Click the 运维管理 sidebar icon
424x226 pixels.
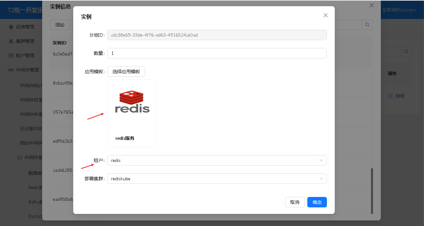tap(11, 27)
